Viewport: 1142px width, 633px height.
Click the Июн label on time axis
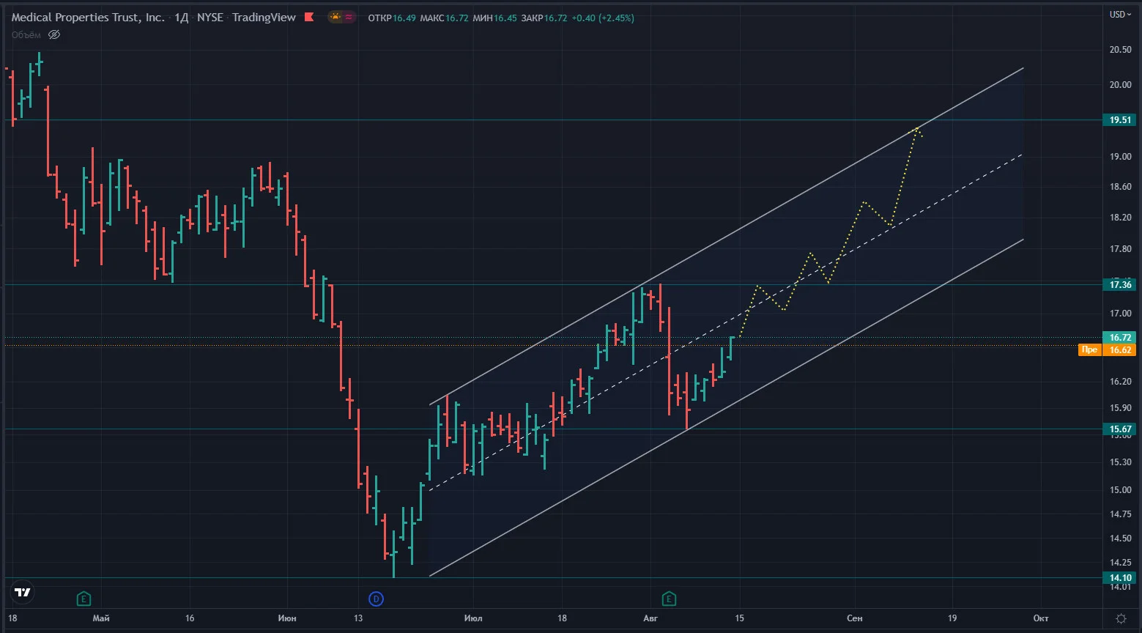tap(287, 618)
